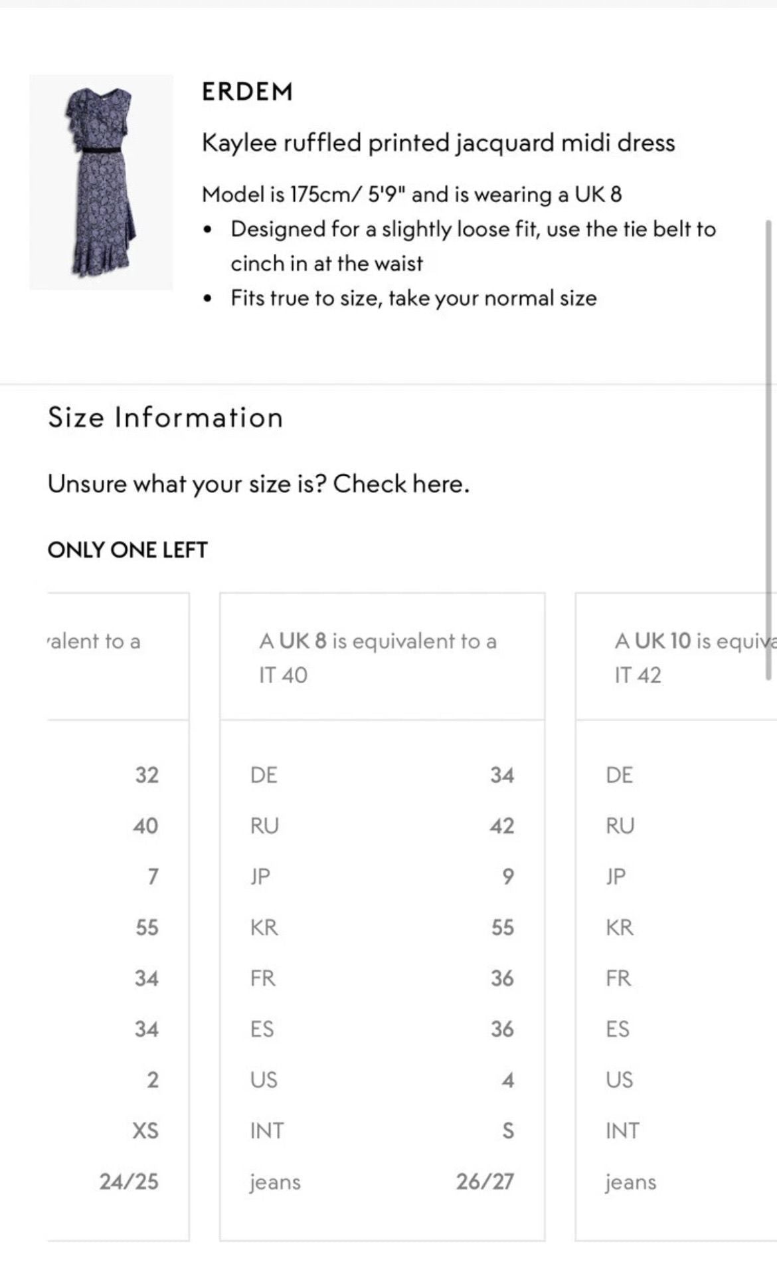777x1270 pixels.
Task: Click the dress product thumbnail image
Action: pos(101,182)
